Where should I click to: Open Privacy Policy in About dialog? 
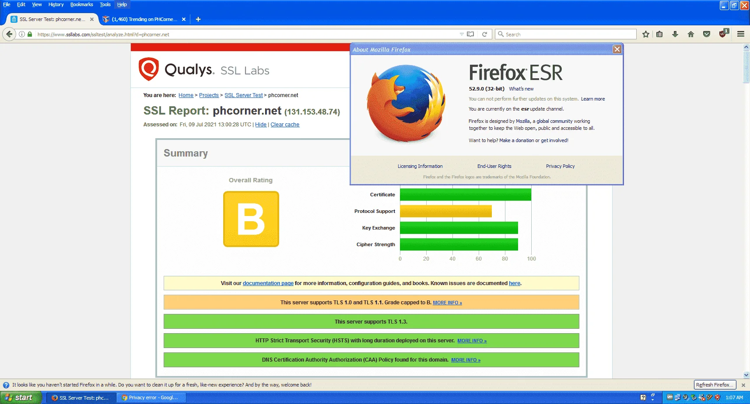pos(561,166)
